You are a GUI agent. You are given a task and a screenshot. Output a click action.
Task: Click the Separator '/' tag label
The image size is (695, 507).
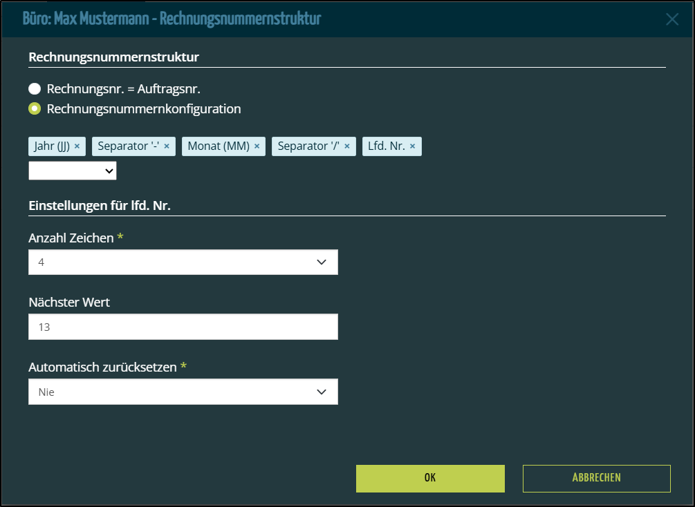[x=308, y=146]
